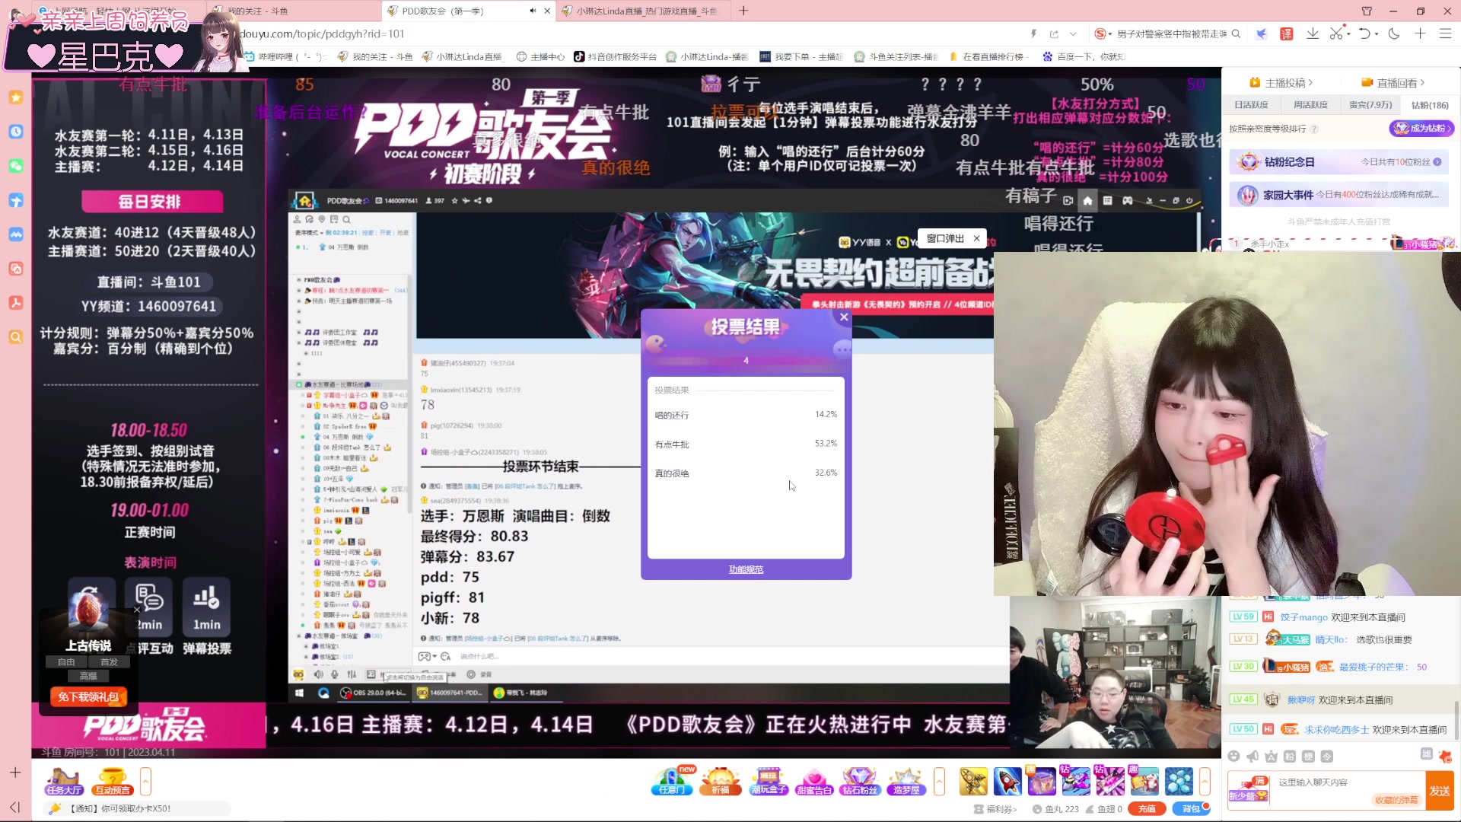Image resolution: width=1461 pixels, height=822 pixels.
Task: Click the 充值 recharge button
Action: click(1147, 809)
